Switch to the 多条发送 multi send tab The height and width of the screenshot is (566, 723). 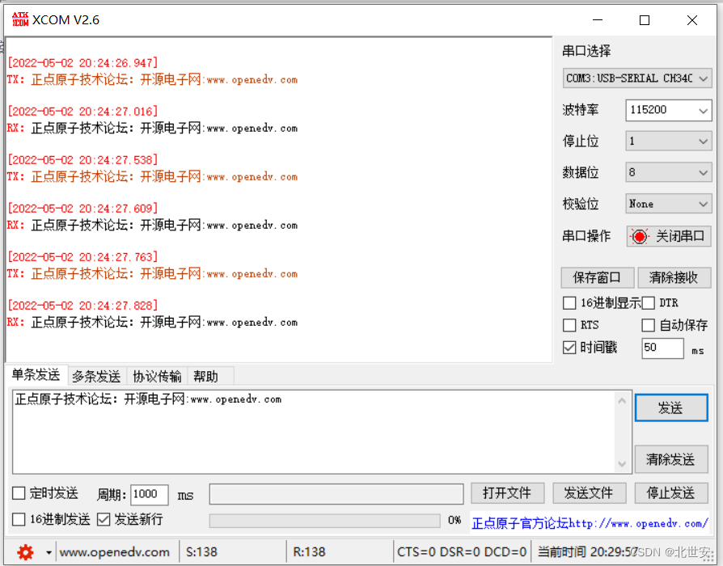[96, 377]
